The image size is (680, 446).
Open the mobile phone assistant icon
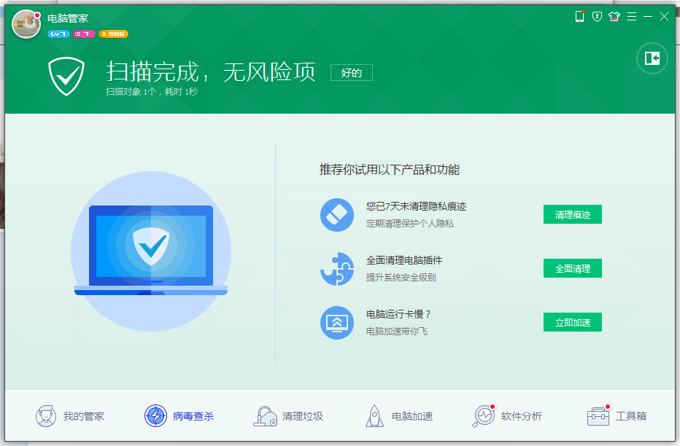point(579,17)
